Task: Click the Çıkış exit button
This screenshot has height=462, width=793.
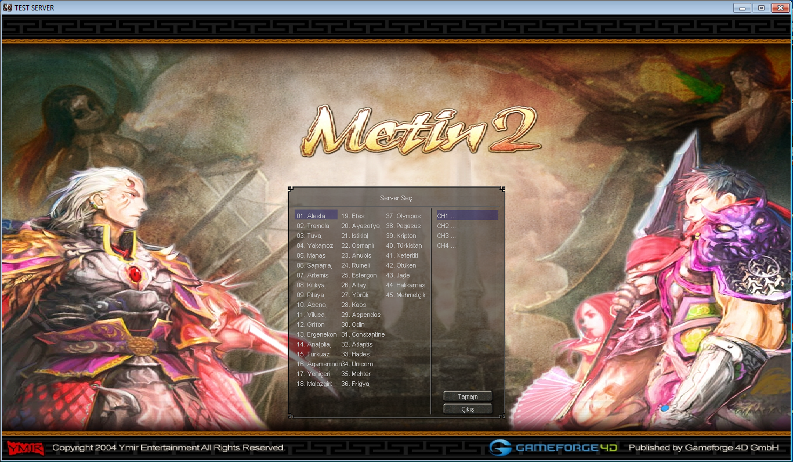Action: coord(468,409)
